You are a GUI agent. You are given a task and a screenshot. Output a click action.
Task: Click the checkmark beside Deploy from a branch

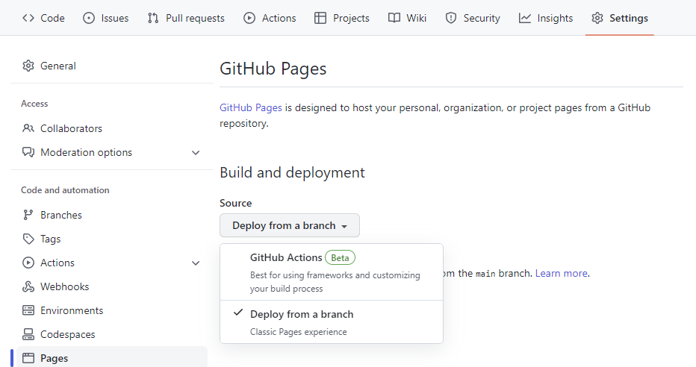click(238, 313)
